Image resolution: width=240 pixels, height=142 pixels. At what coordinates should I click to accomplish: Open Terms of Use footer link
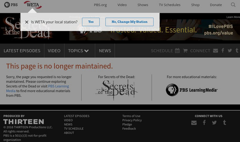[131, 116]
